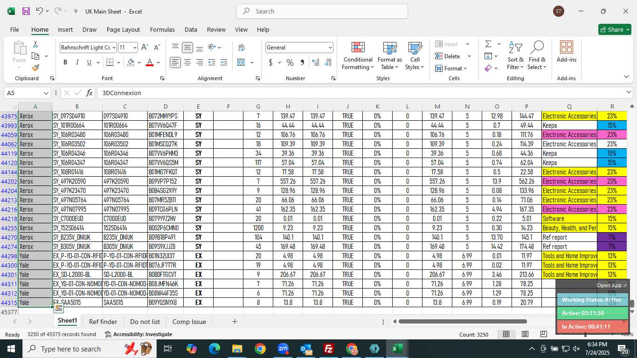Viewport: 637px width, 358px height.
Task: Open the font name dropdown
Action: coord(114,48)
